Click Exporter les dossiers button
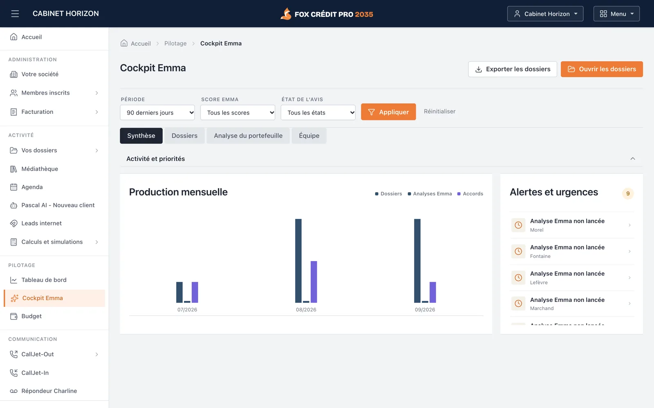This screenshot has height=408, width=654. point(513,69)
